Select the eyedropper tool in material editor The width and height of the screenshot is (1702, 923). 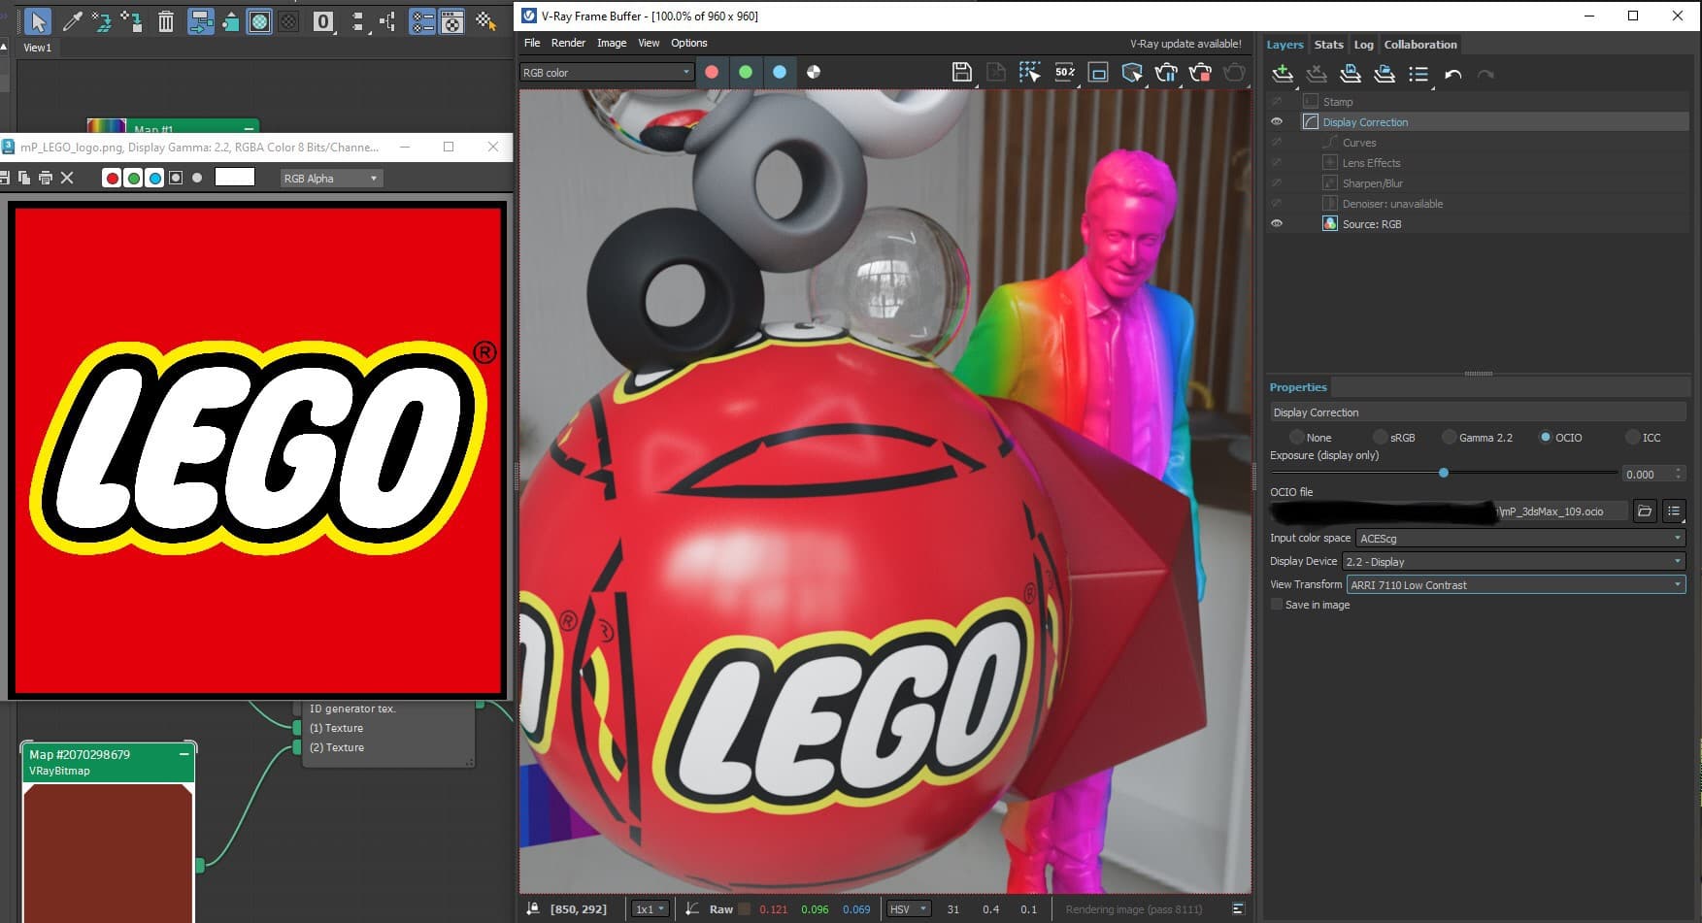point(72,21)
